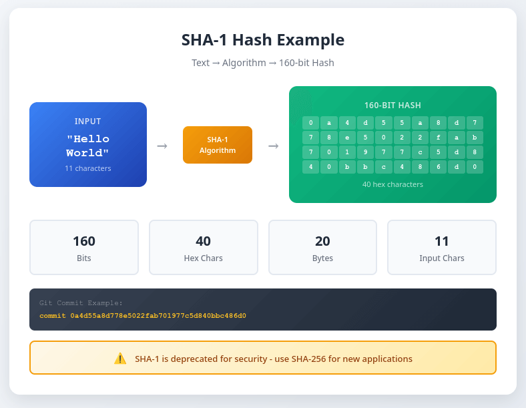Click the hex cell showing "1"

(x=347, y=152)
